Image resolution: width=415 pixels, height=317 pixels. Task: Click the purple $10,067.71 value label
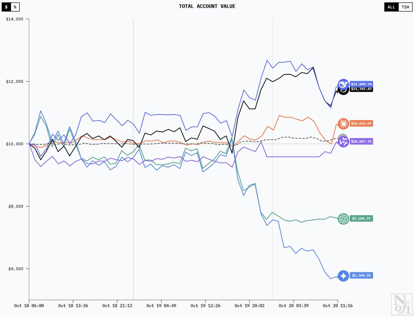(x=361, y=142)
